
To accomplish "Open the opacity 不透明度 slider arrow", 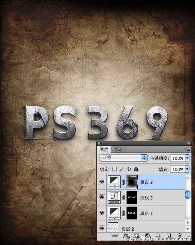I will click(x=187, y=158).
